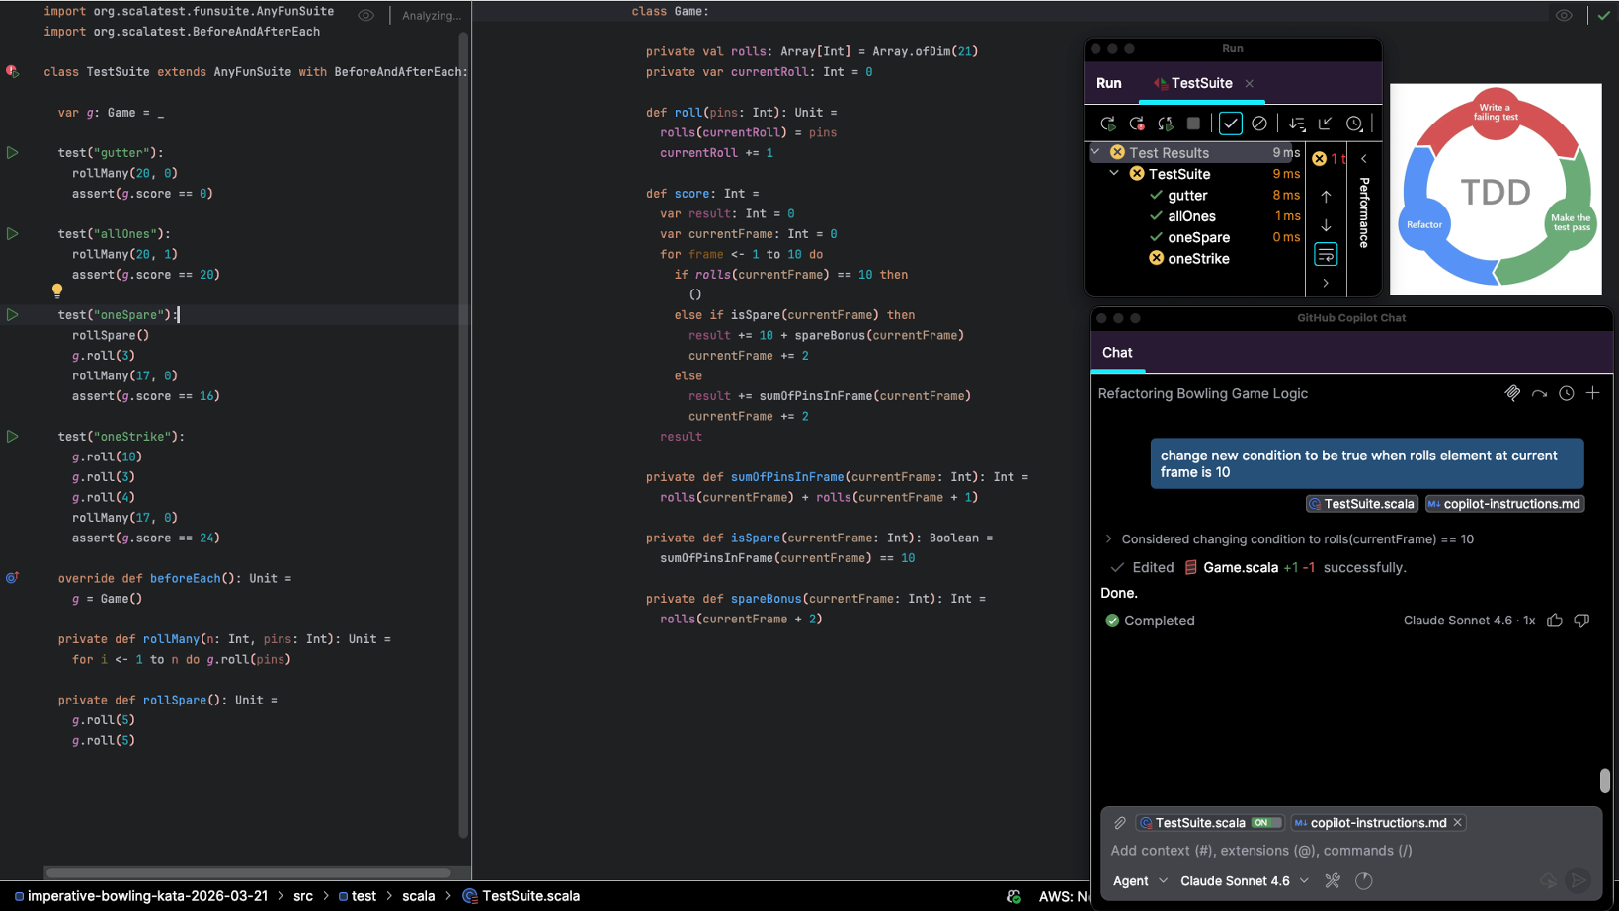Screen dimensions: 1619x911
Task: Start a new chat with plus icon
Action: coord(1592,393)
